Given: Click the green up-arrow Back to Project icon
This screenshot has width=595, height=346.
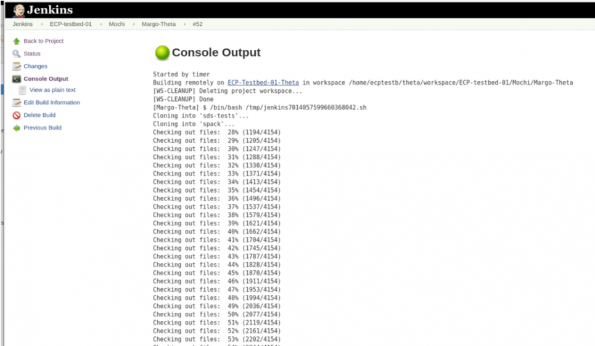Looking at the screenshot, I should pos(17,41).
